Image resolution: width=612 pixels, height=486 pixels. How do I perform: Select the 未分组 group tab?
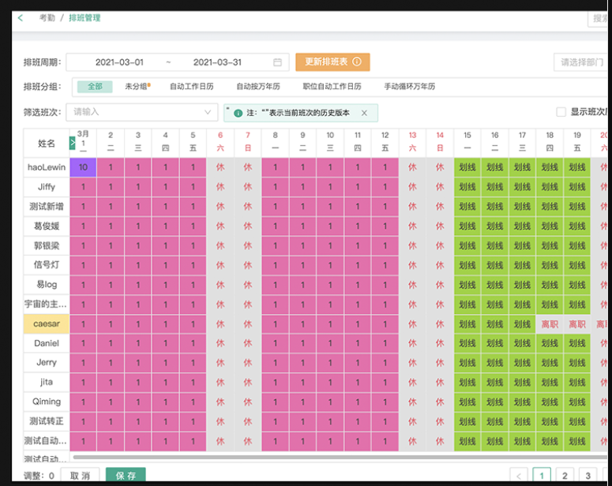[x=137, y=87]
